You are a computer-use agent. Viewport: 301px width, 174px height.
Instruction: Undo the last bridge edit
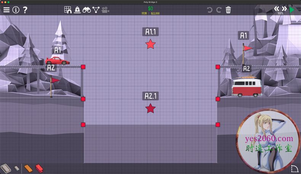(210, 10)
